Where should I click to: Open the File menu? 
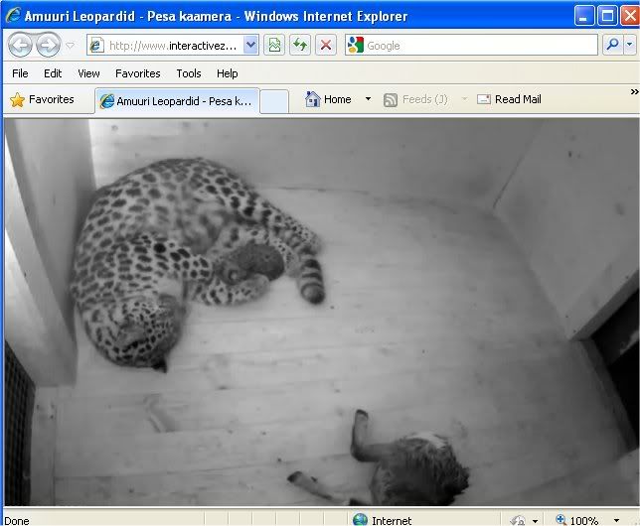[20, 73]
